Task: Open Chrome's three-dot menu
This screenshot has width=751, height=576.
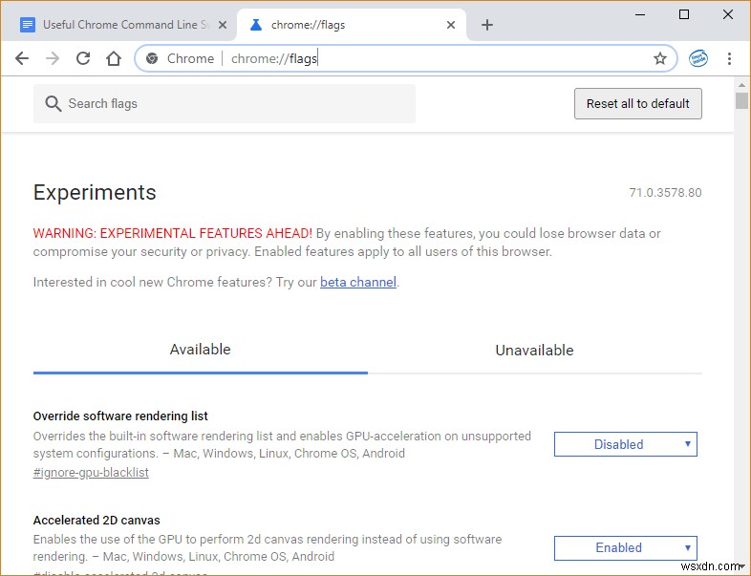Action: tap(729, 58)
